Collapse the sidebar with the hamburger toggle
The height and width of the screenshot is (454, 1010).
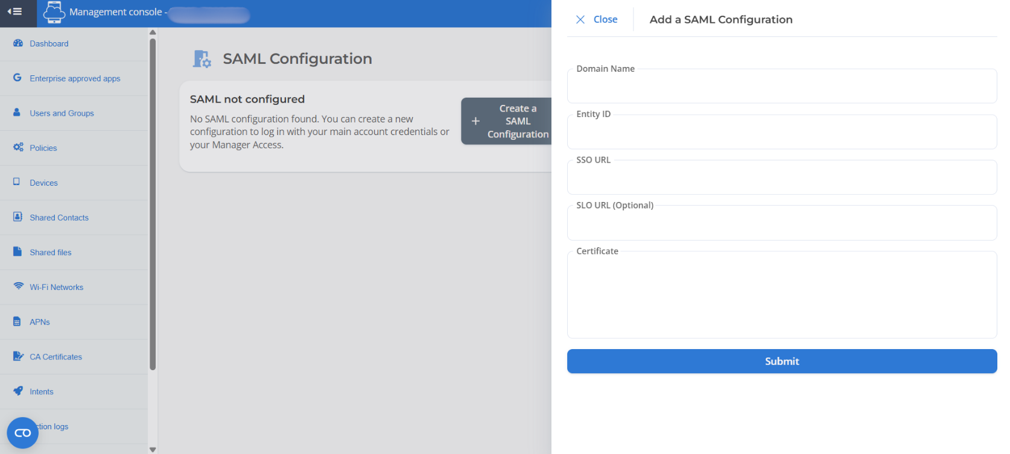click(15, 12)
